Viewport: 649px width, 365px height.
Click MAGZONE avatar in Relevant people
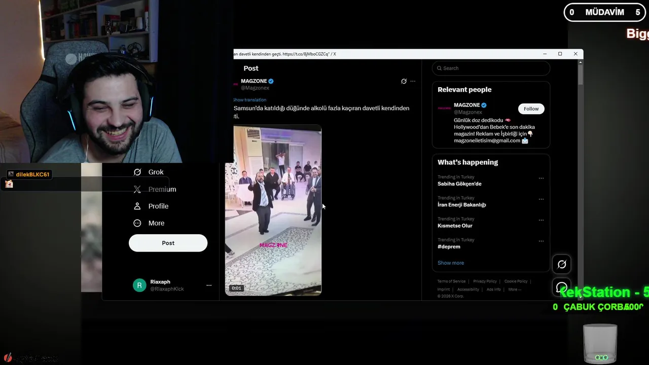[444, 108]
